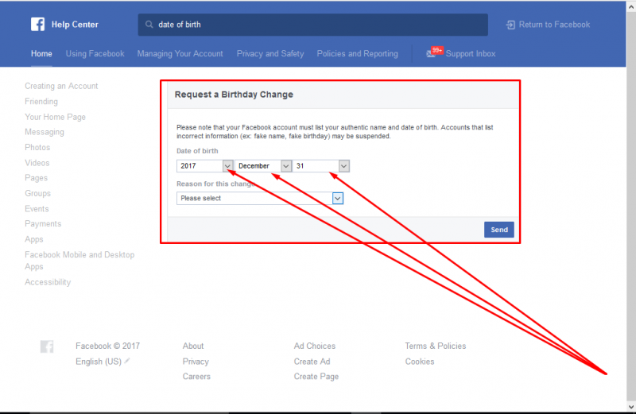The width and height of the screenshot is (636, 414).
Task: Click the Return to Facebook link
Action: (554, 25)
